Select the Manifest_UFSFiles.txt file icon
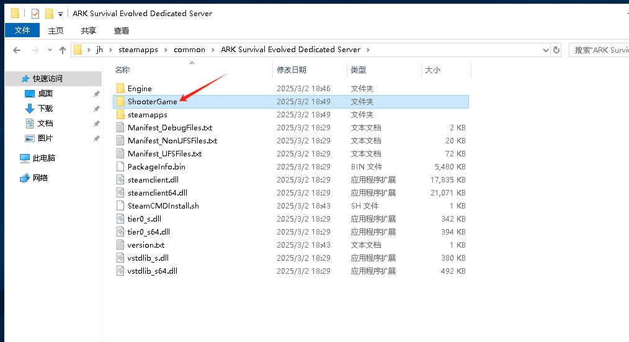The image size is (629, 342). [120, 154]
